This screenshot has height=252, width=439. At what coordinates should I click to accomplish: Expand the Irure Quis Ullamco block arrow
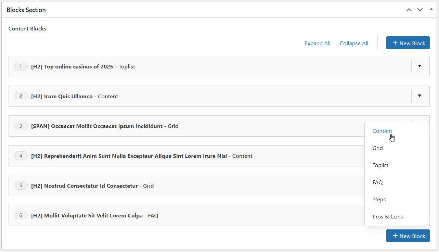tap(419, 96)
